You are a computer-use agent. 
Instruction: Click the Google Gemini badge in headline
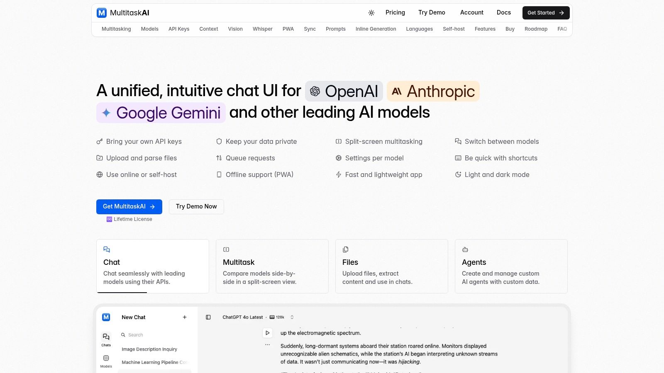(x=161, y=113)
